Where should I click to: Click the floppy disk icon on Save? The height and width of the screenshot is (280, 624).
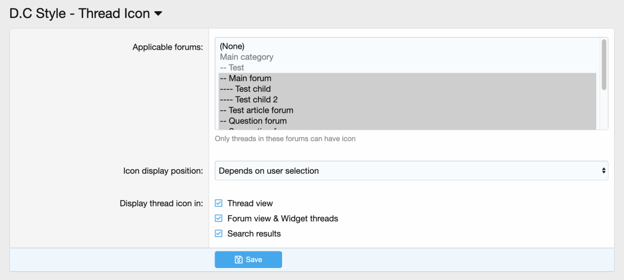239,260
